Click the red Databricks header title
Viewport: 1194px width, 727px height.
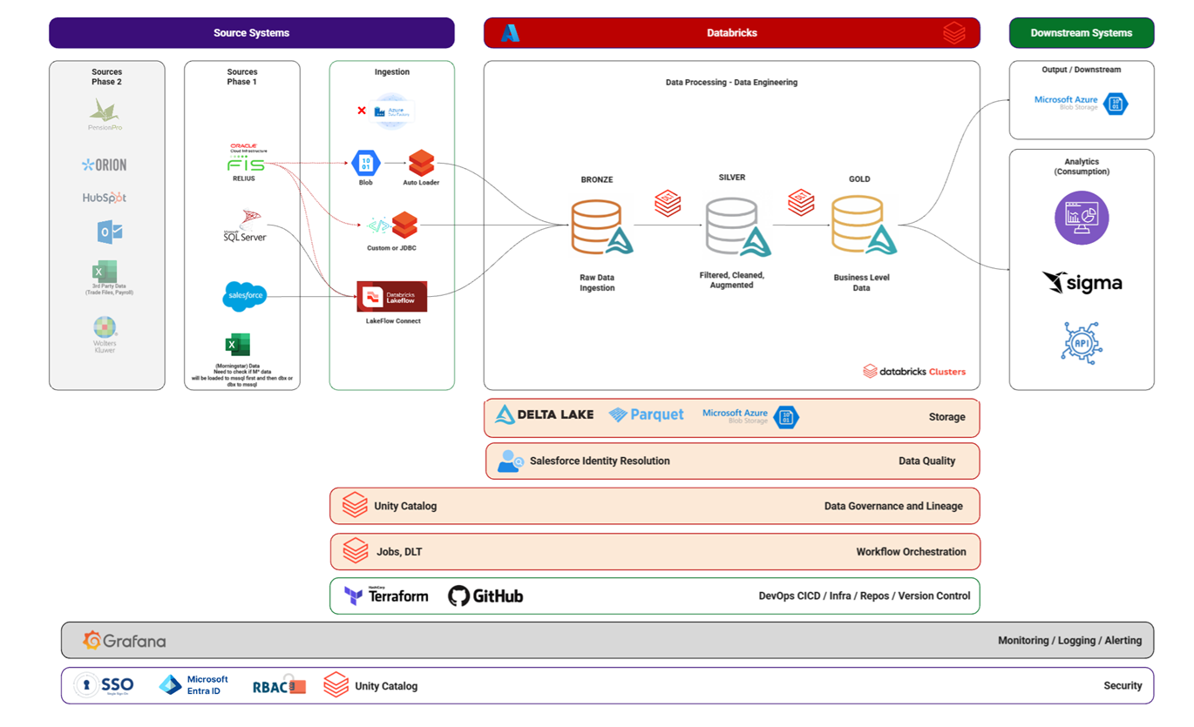point(732,33)
